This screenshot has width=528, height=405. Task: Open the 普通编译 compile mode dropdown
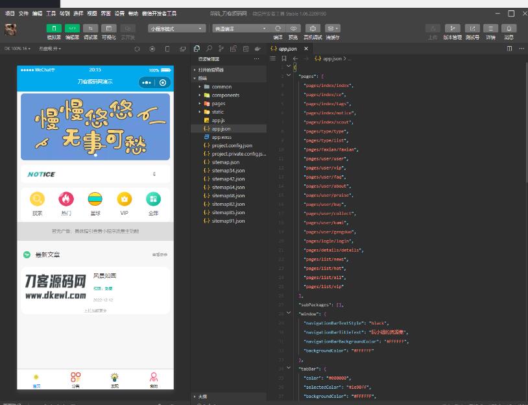[x=239, y=28]
